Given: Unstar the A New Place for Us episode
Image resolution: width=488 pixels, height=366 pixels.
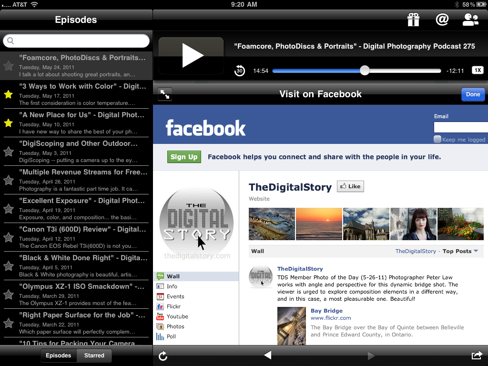Looking at the screenshot, I should pyautogui.click(x=9, y=123).
